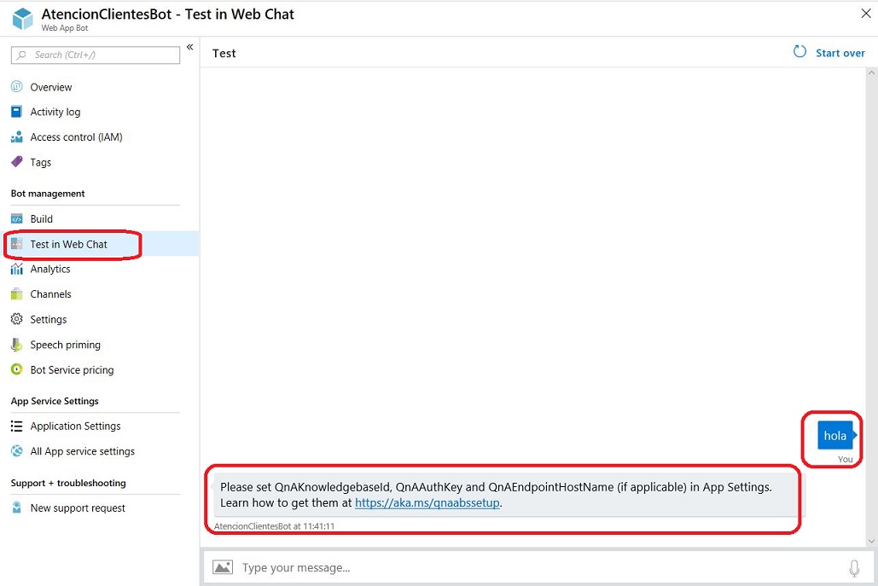Click the Analytics bar chart icon
The height and width of the screenshot is (586, 878).
click(x=17, y=269)
